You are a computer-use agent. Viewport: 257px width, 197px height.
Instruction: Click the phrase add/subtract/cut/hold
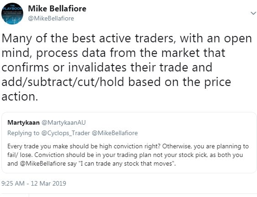63,82
